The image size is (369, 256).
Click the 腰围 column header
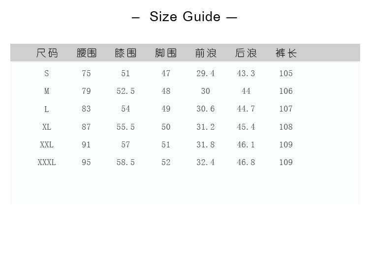[87, 53]
